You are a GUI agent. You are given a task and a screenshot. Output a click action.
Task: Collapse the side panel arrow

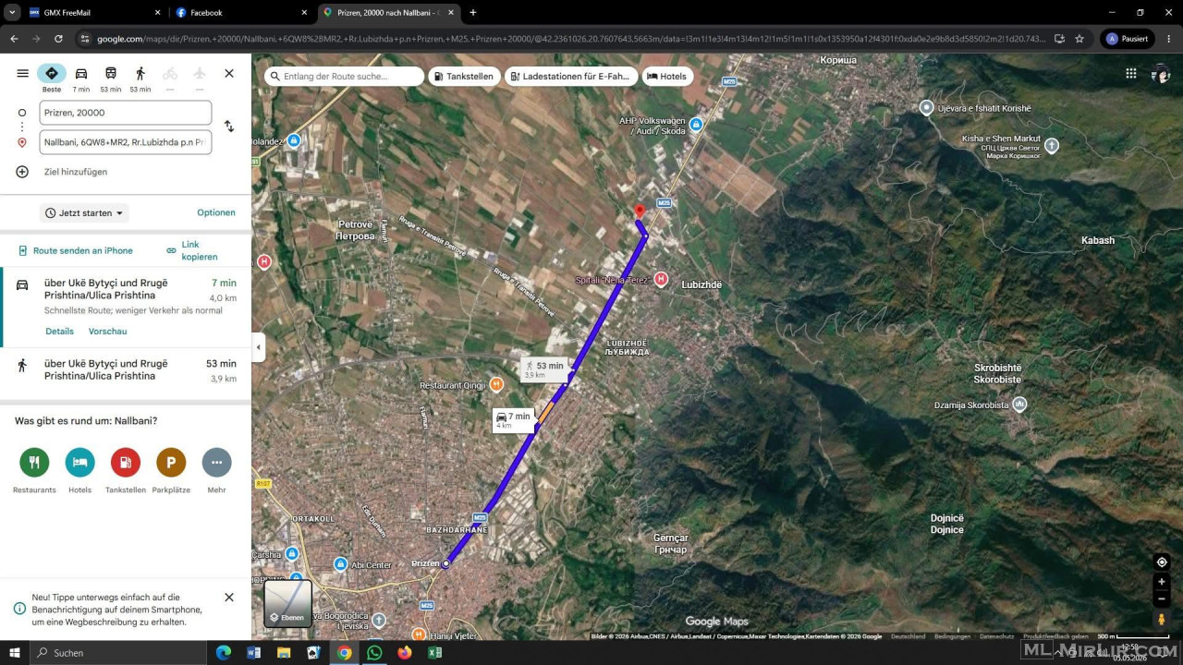pyautogui.click(x=258, y=347)
